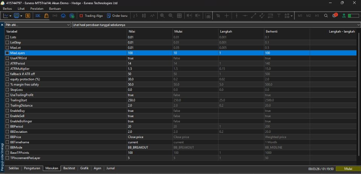Open the cloud VPS hosting icon
The image size is (361, 174).
[x=63, y=16]
